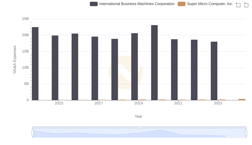Click the 5B y-axis label
The height and width of the screenshot is (145, 252).
click(x=26, y=84)
